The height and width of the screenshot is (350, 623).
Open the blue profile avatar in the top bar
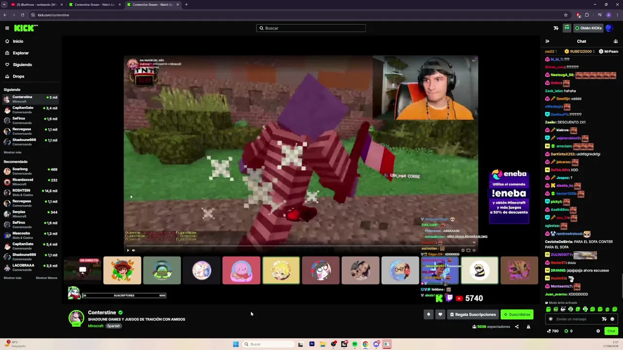click(609, 28)
